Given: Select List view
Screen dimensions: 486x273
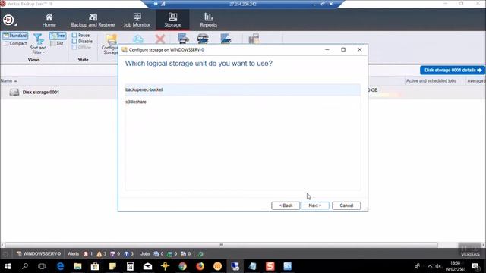Looking at the screenshot, I should click(x=58, y=44).
